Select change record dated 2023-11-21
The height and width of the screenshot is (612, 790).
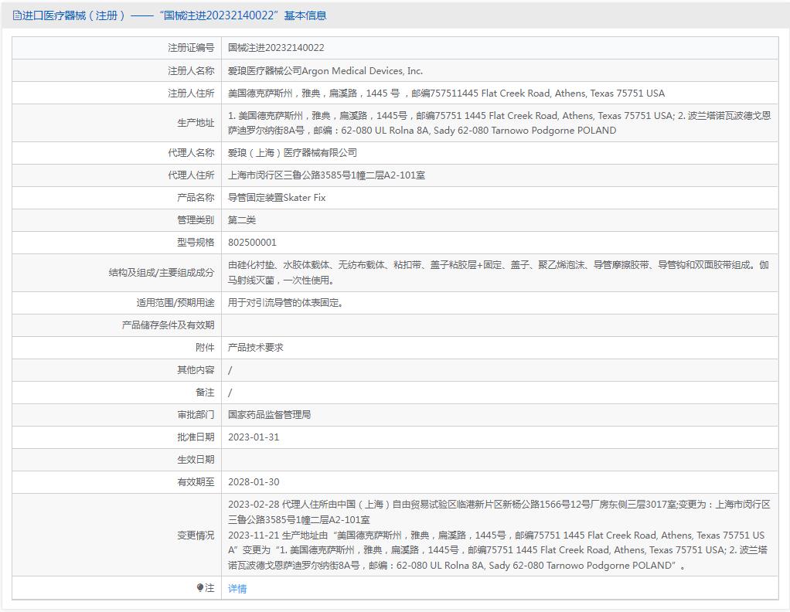(x=498, y=550)
